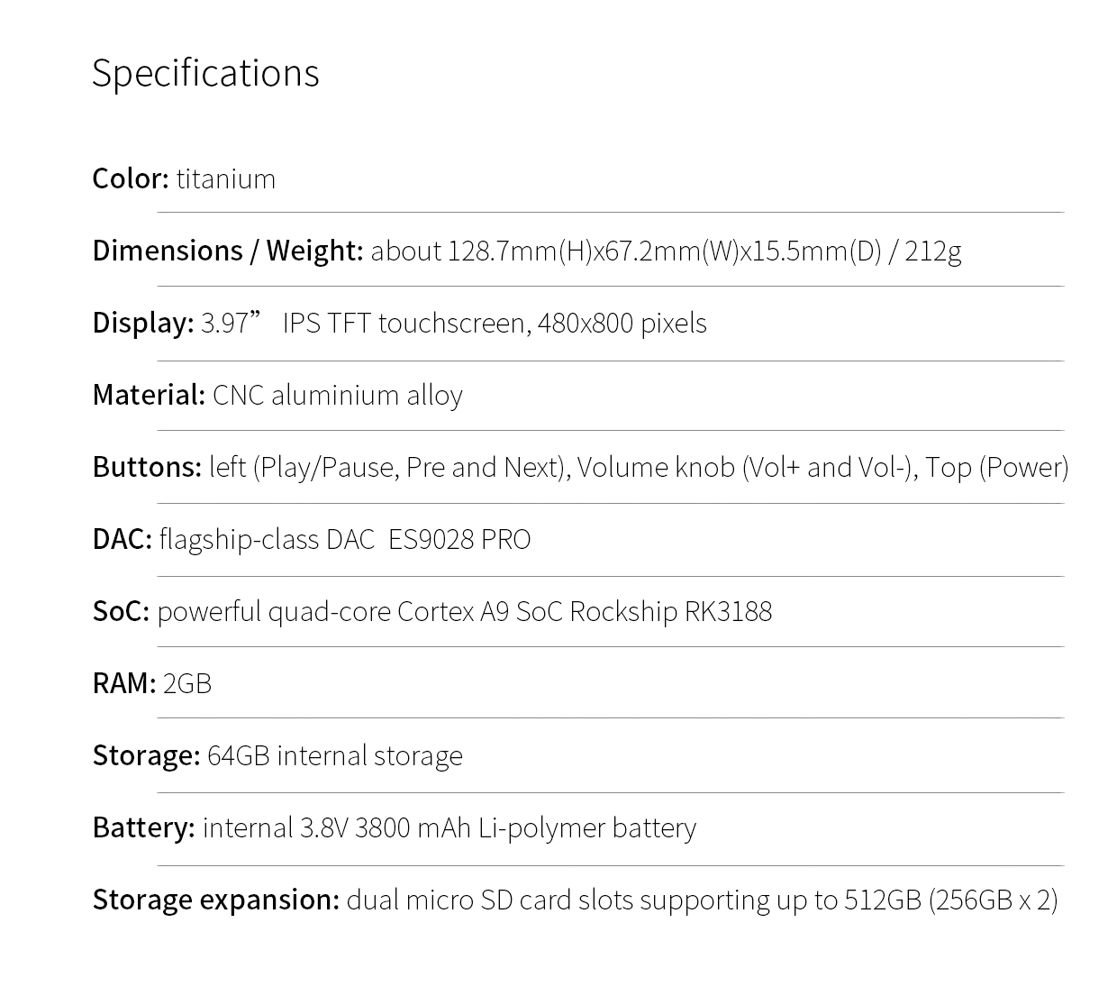The height and width of the screenshot is (1005, 1117).
Task: Click the IPS TFT touchscreen text
Action: [405, 323]
